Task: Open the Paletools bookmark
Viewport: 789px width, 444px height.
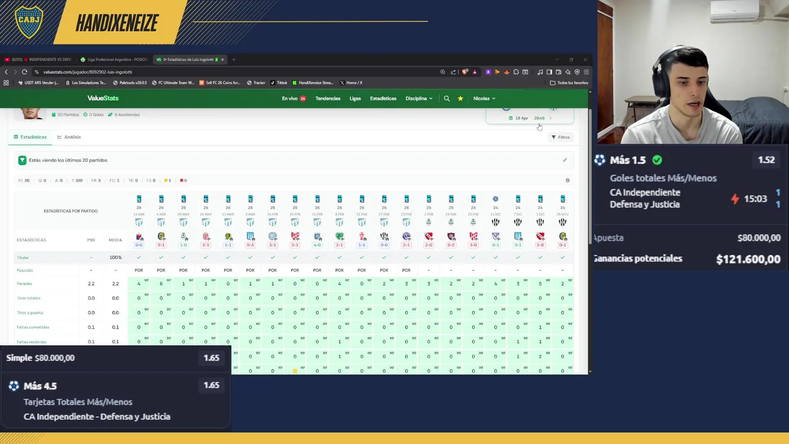Action: click(x=130, y=83)
